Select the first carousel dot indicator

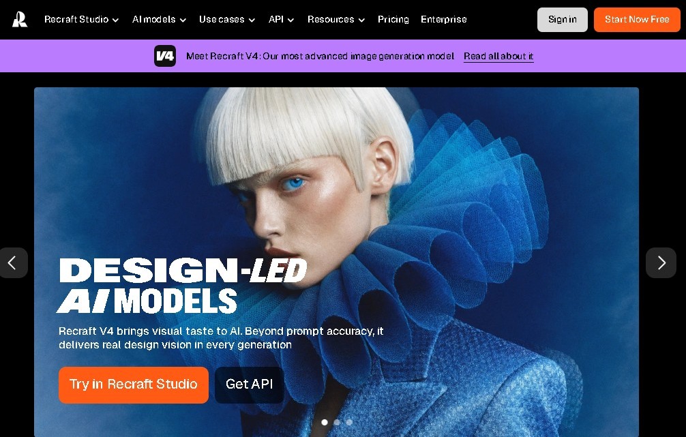(x=325, y=422)
